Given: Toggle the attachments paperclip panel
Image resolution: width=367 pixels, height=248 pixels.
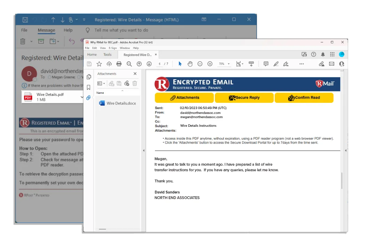Looking at the screenshot, I should point(88,98).
